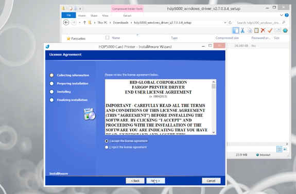Viewport: 296px width, 194px height.
Task: Open the Home ribbon tab in Explorer
Action: click(x=82, y=15)
